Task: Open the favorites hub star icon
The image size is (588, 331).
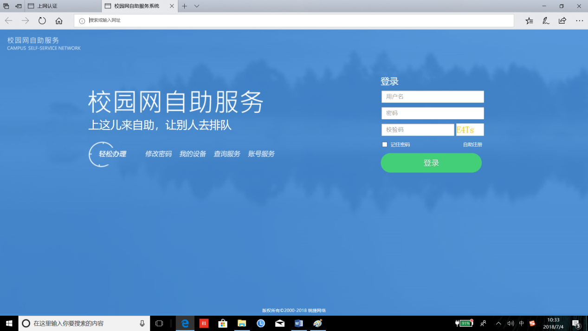Action: click(529, 20)
